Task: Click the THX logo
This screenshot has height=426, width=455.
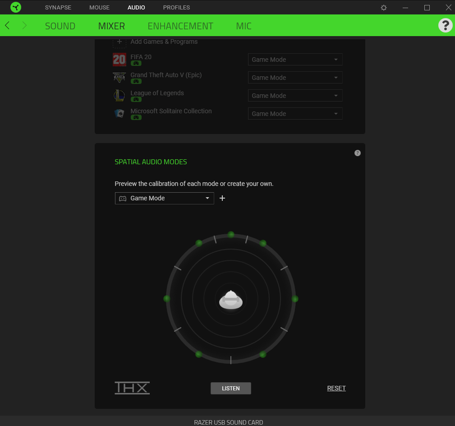Action: [132, 388]
